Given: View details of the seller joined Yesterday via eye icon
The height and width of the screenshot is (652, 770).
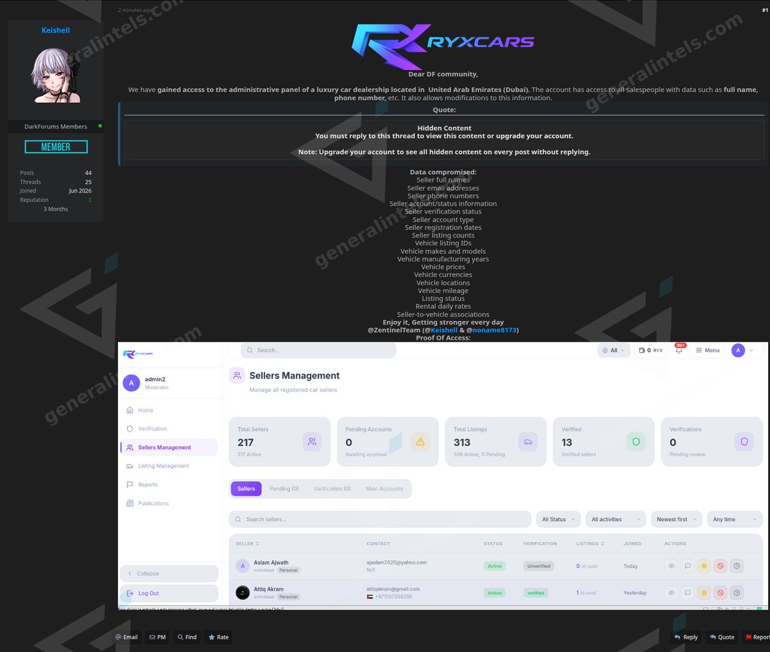Looking at the screenshot, I should pyautogui.click(x=671, y=592).
